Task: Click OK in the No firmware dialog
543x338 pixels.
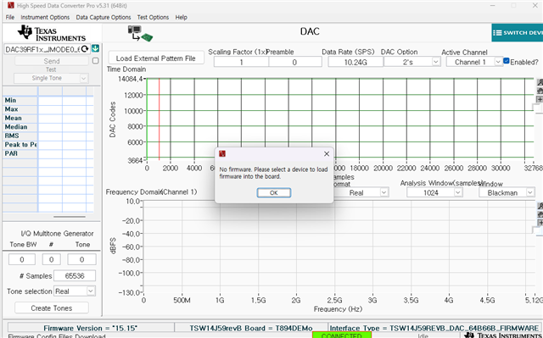Action: point(273,192)
